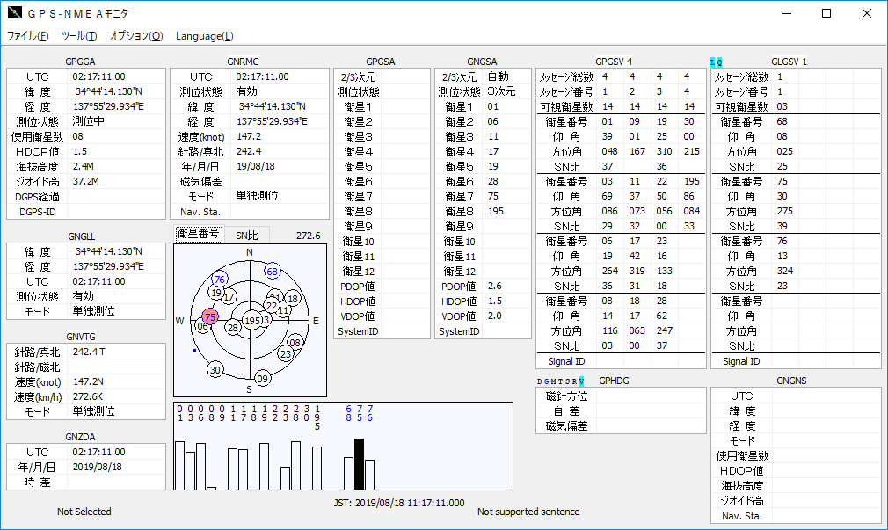
Task: Toggle the highlighted V letter beside GPHDG
Action: click(x=581, y=381)
